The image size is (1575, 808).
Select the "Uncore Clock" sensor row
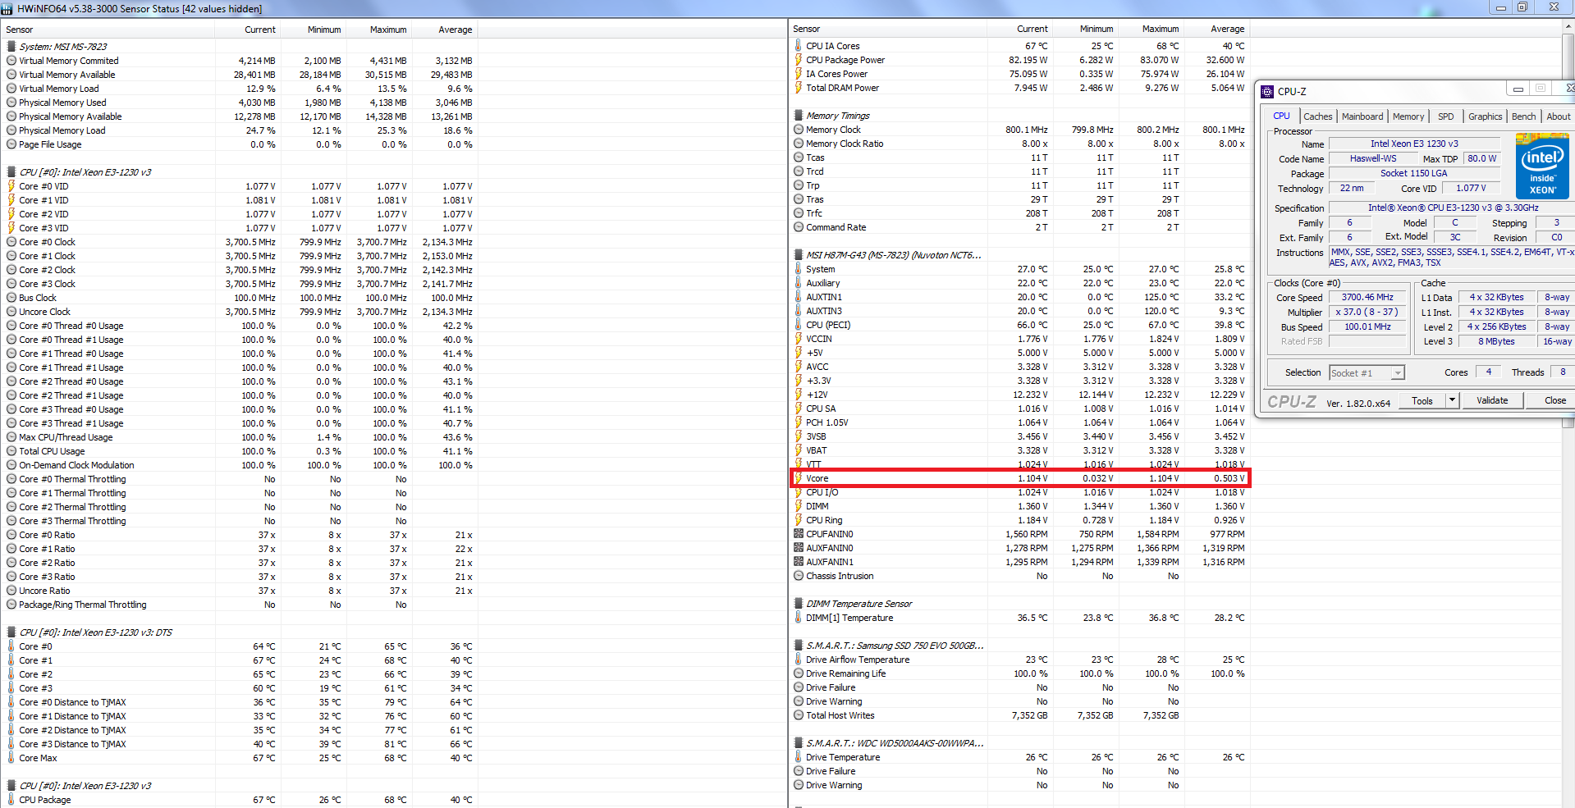(240, 312)
